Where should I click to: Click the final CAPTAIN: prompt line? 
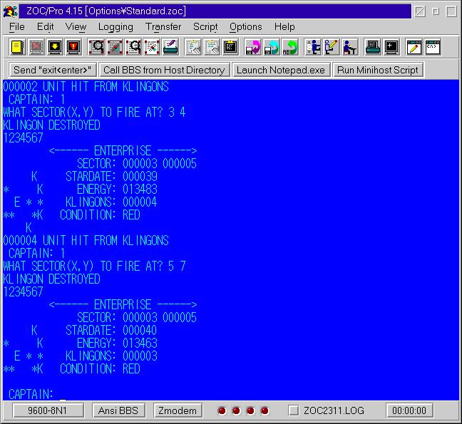pyautogui.click(x=31, y=394)
